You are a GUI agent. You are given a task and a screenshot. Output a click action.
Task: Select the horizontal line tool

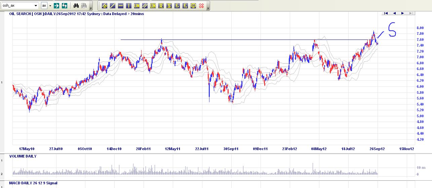click(121, 6)
